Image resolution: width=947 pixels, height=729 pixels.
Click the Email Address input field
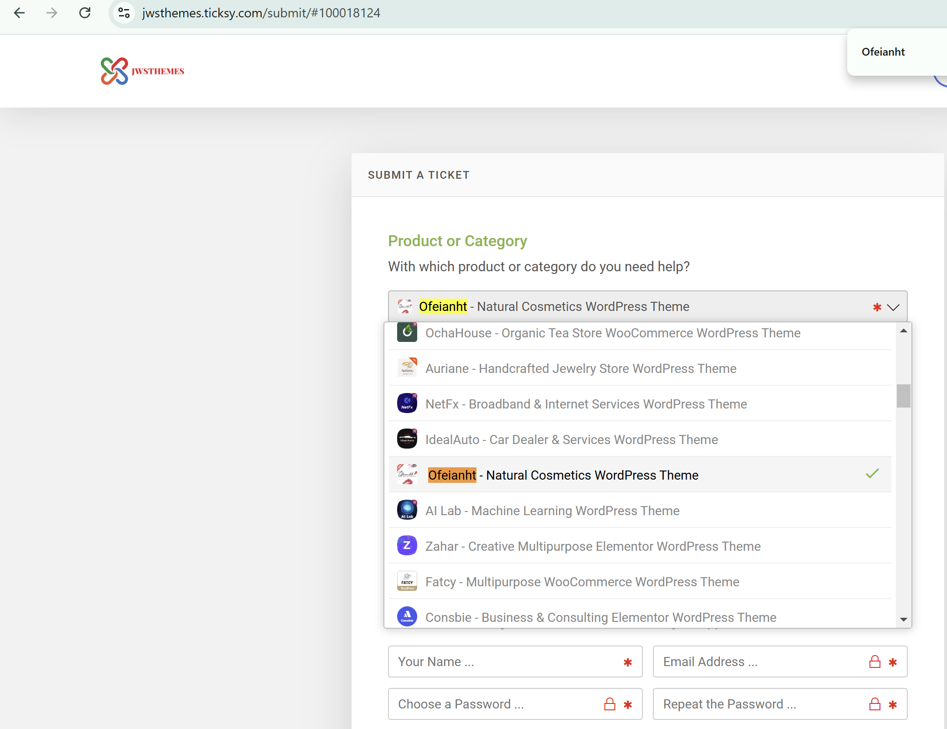pyautogui.click(x=761, y=662)
